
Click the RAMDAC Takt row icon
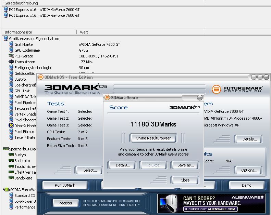(11, 96)
